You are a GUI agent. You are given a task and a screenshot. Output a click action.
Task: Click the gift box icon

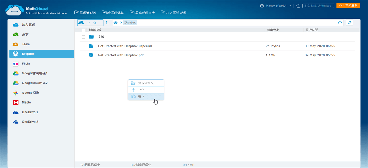[298, 6]
